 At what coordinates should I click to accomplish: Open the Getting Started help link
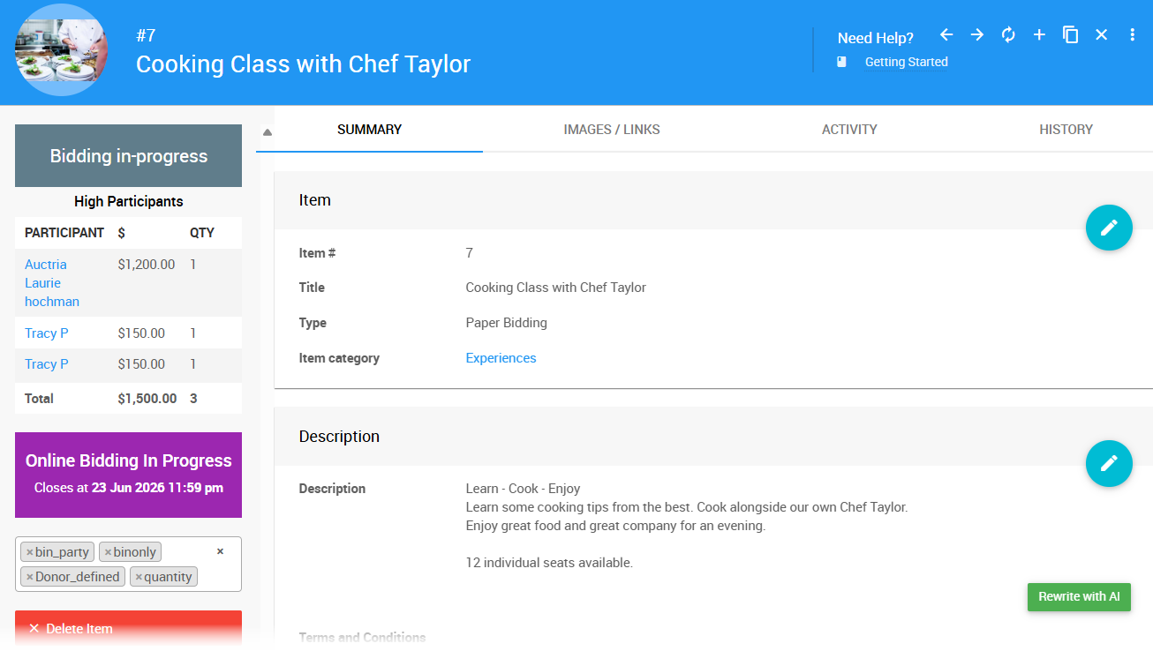906,62
